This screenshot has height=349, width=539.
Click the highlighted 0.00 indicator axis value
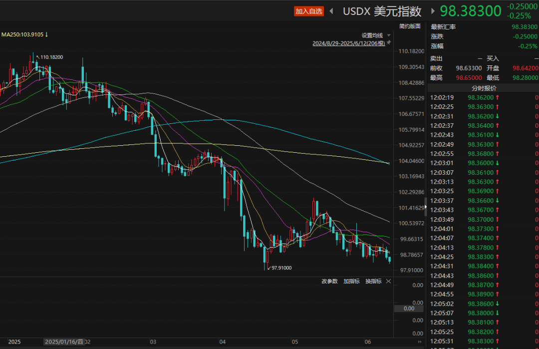tap(409, 309)
